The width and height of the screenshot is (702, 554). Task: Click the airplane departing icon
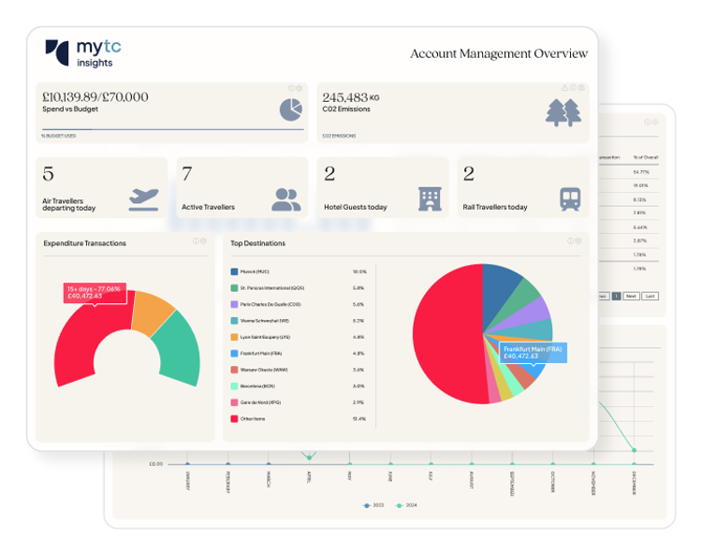[x=144, y=198]
